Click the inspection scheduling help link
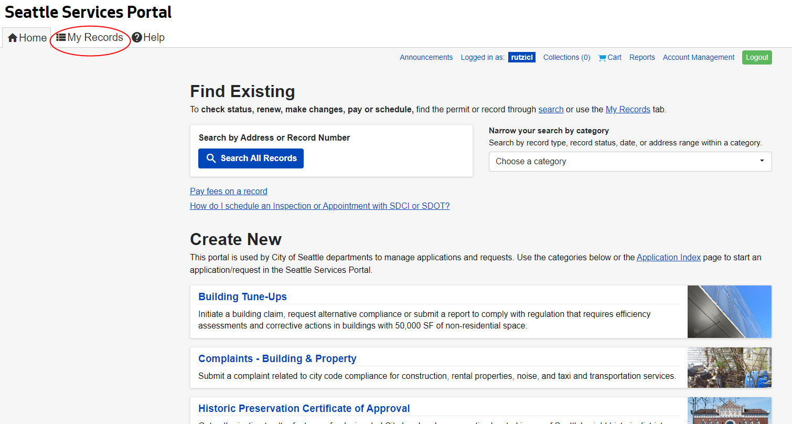The height and width of the screenshot is (424, 792). click(x=319, y=206)
